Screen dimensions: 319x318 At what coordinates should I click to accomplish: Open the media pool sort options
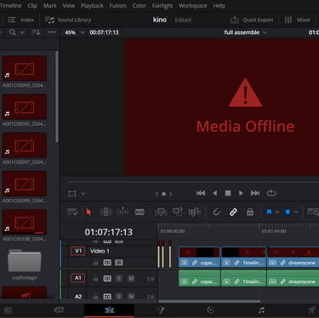point(36,32)
